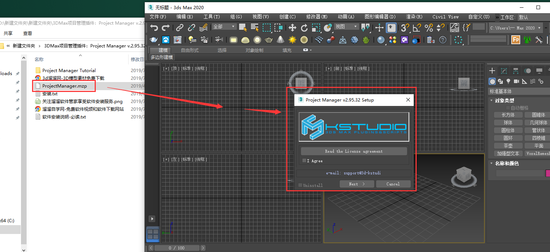Click the 长方体 primitive button
Viewport: 550px width, 252px height.
508,115
